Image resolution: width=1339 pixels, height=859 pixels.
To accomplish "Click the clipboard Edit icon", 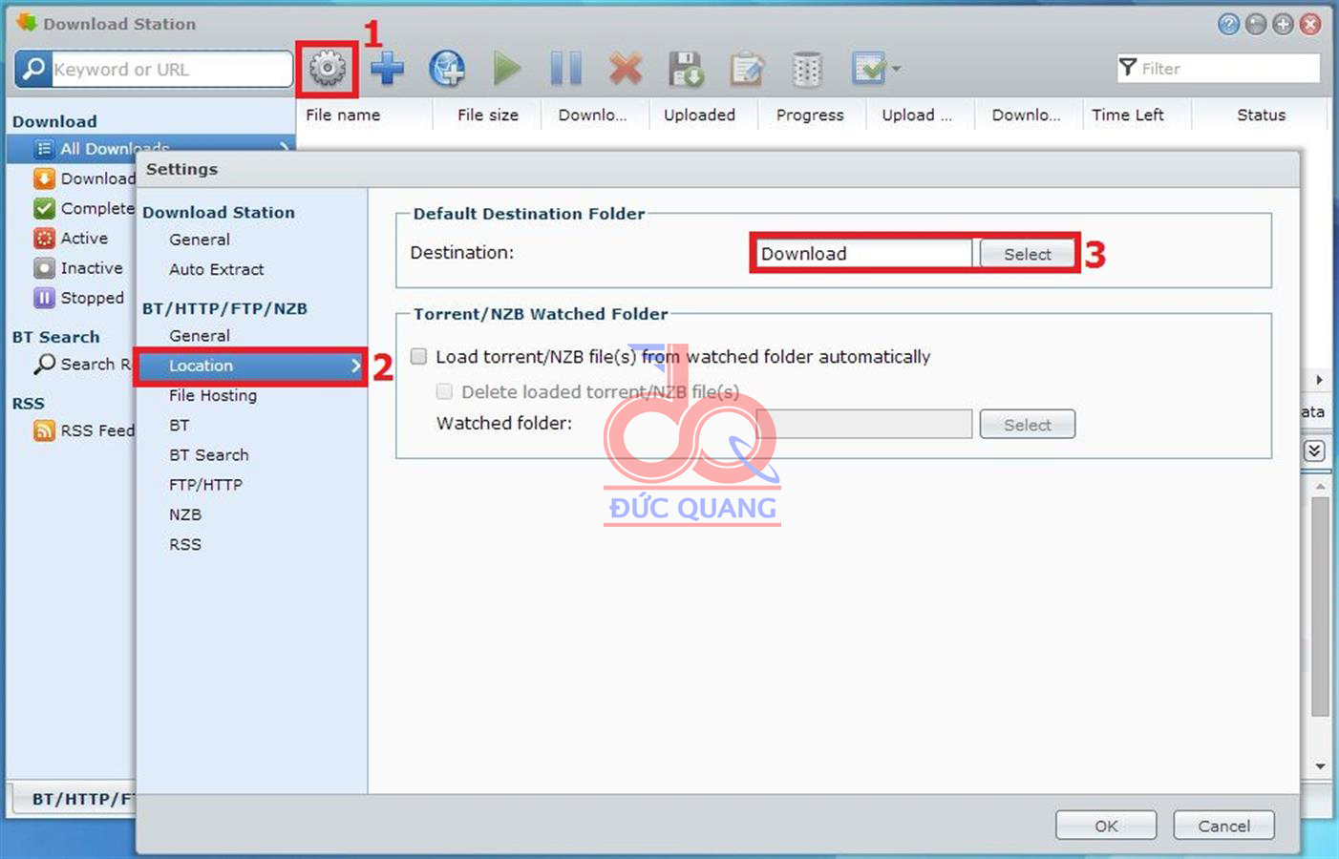I will coord(747,69).
